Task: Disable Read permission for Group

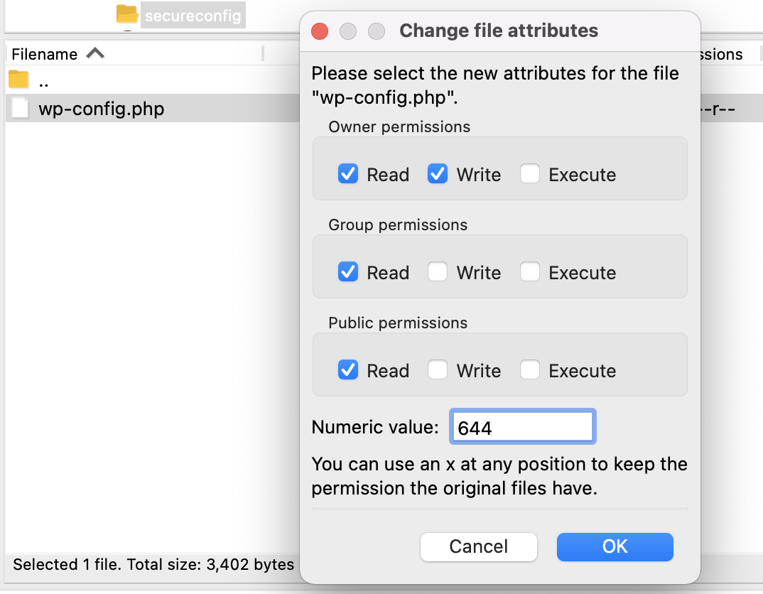Action: coord(347,272)
